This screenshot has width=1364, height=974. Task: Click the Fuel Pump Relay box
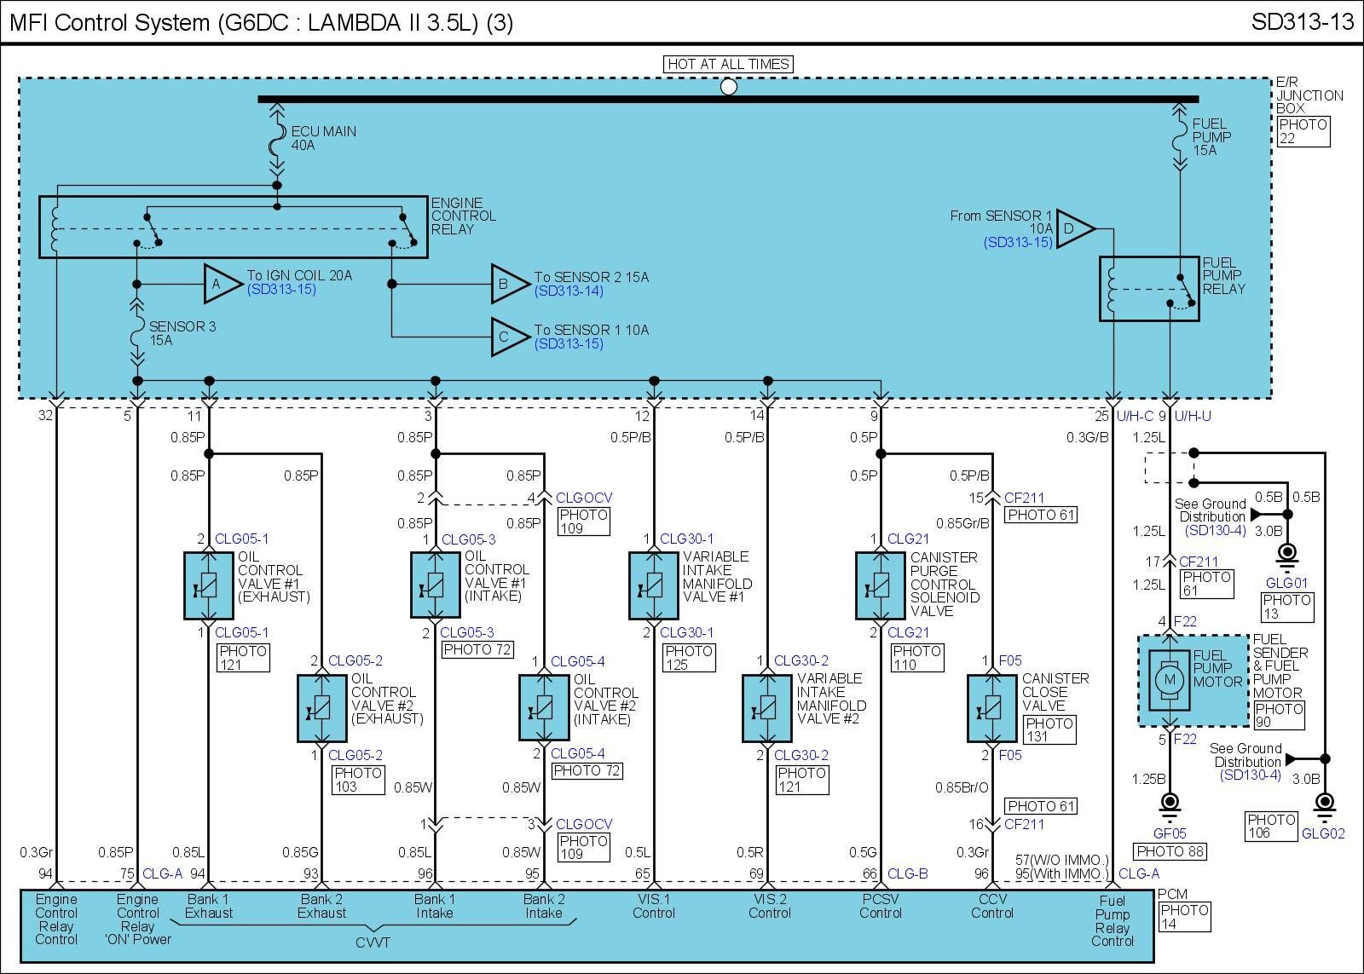[x=1148, y=289]
